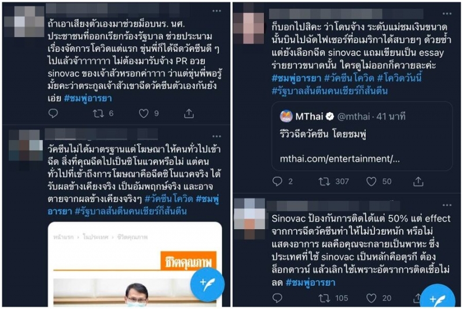Image resolution: width=463 pixels, height=309 pixels.
Task: Reply to the tweet with 9 likes
Action: pyautogui.click(x=53, y=113)
